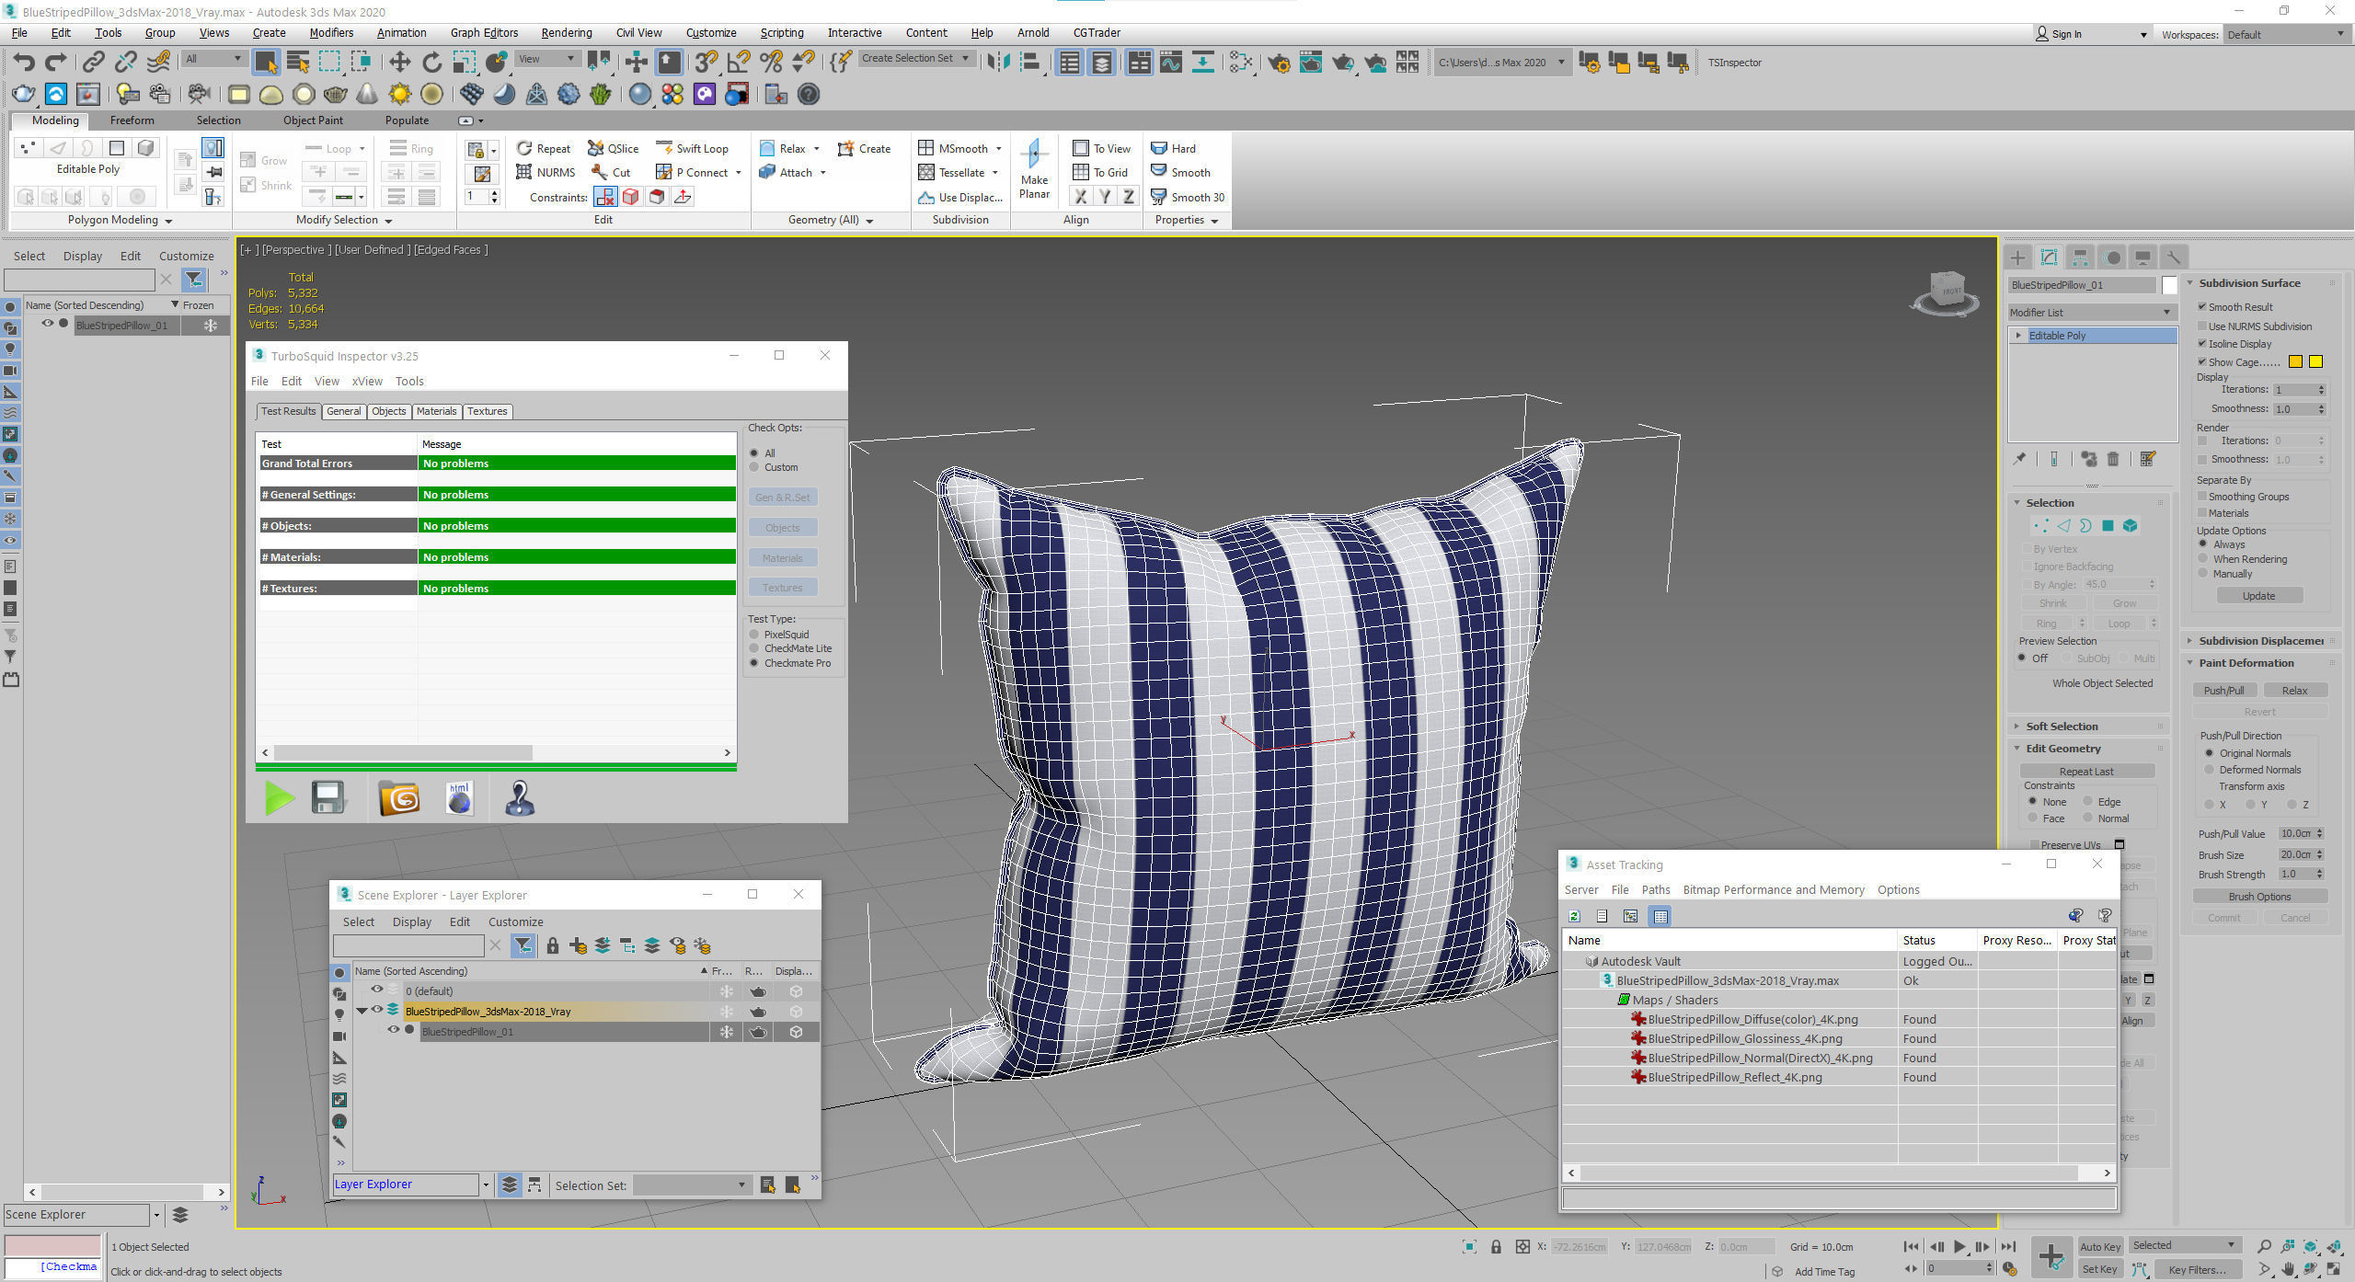Open the Modifiers menu
Viewport: 2355px width, 1282px height.
[331, 33]
